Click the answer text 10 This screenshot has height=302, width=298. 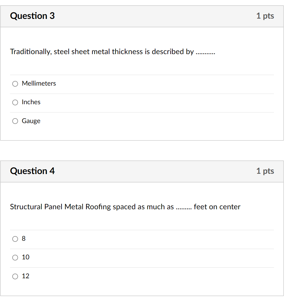tap(25, 257)
